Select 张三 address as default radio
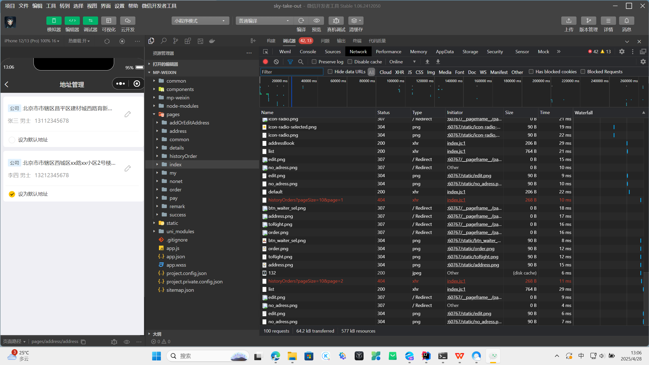Screen dimensions: 649x365 point(12,140)
